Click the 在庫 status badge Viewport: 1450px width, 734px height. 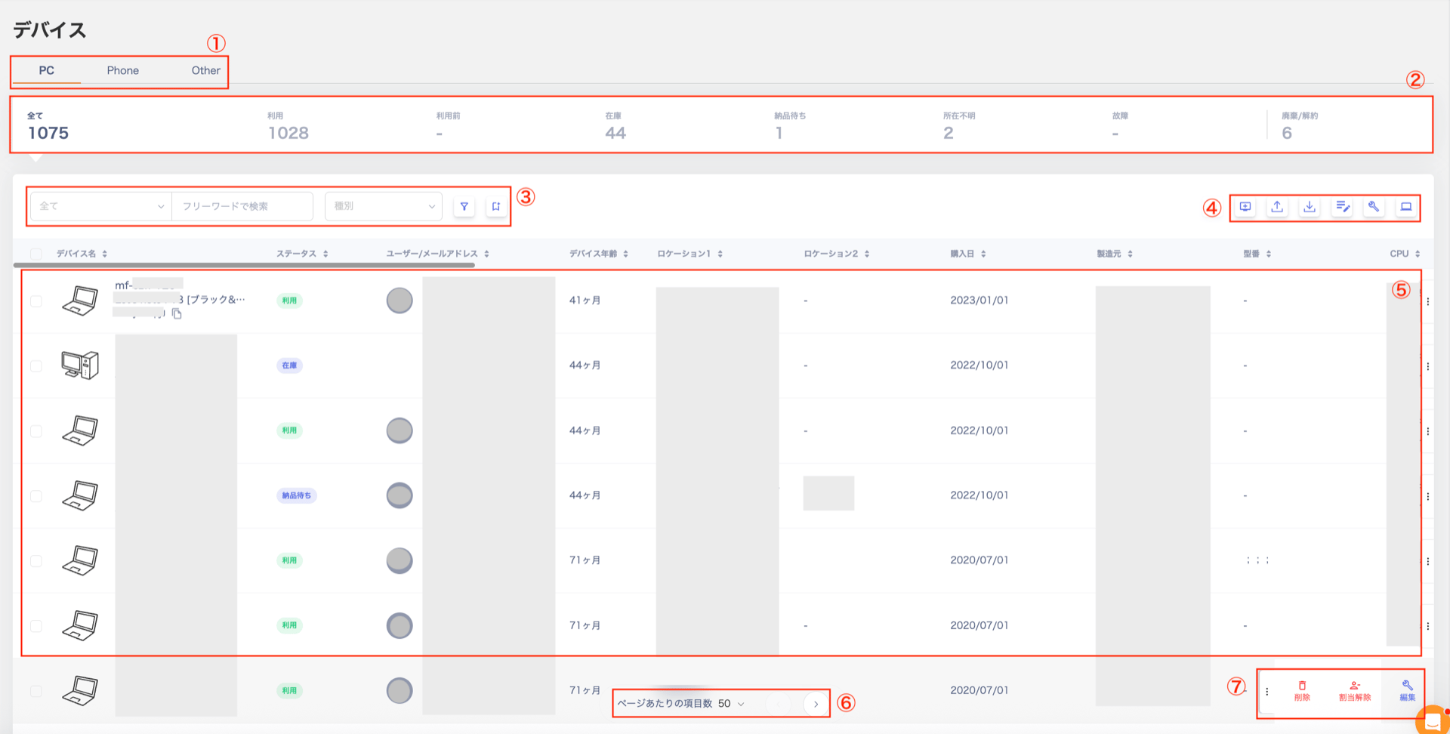[x=289, y=365]
